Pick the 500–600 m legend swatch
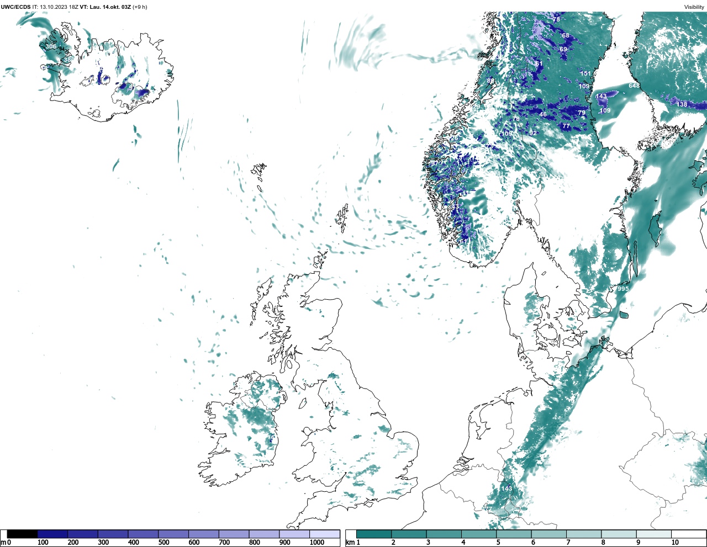This screenshot has width=707, height=547. tap(173, 534)
